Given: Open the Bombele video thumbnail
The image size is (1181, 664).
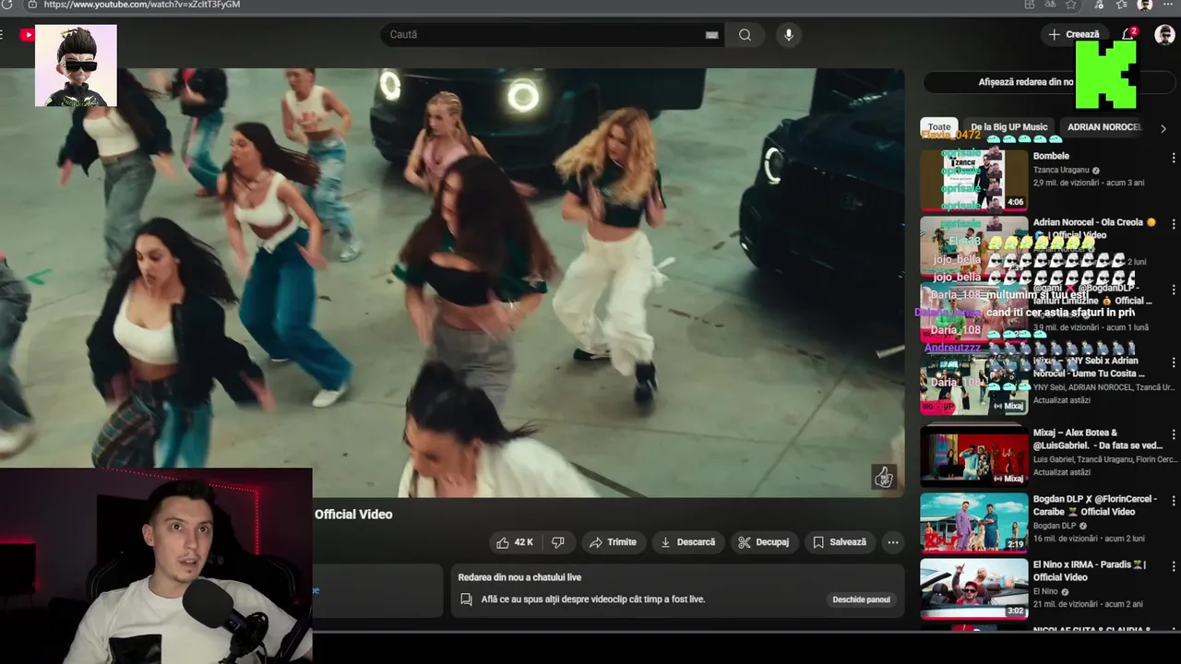Looking at the screenshot, I should (973, 179).
